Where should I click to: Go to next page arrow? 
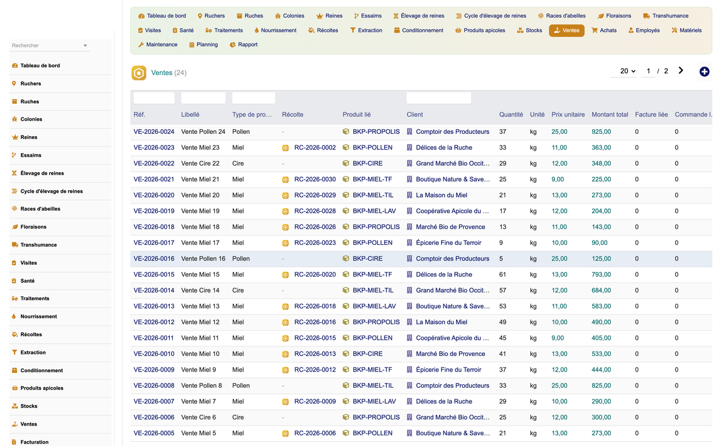click(x=681, y=71)
